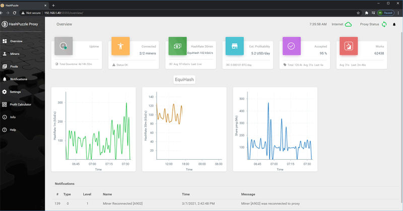
Task: Click the green HashRate money tile icon
Action: [178, 46]
